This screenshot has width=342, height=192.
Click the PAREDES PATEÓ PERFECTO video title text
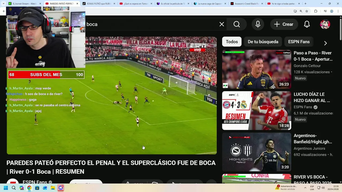point(111,167)
